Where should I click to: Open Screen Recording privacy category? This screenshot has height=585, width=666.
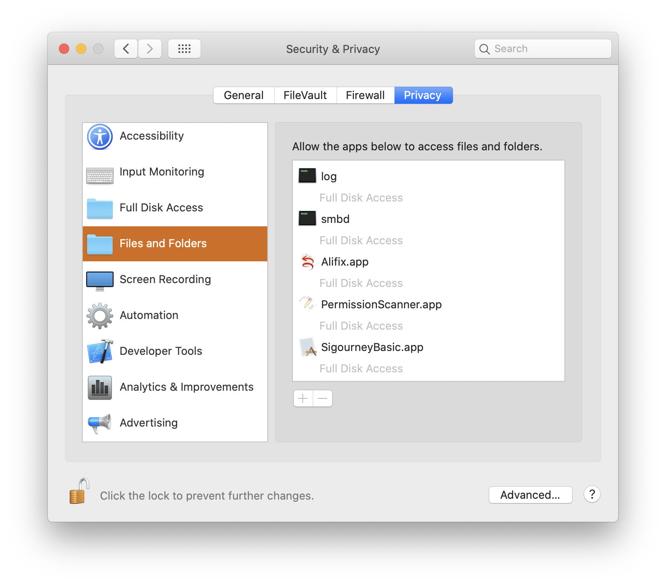click(165, 279)
